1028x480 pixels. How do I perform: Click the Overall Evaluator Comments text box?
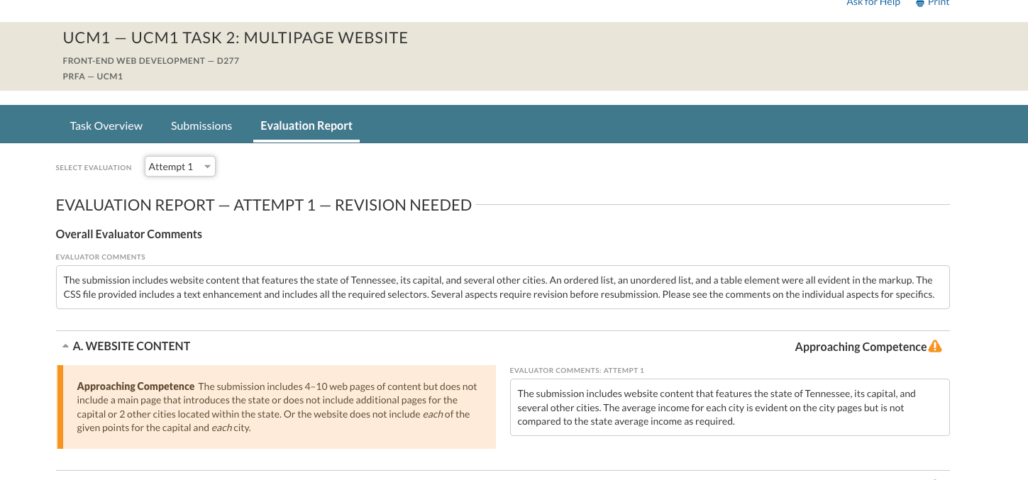[502, 286]
